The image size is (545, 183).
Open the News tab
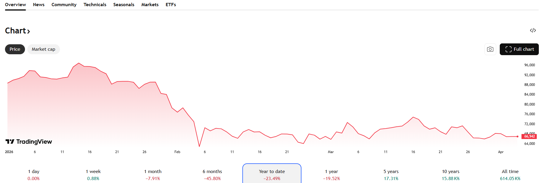39,5
